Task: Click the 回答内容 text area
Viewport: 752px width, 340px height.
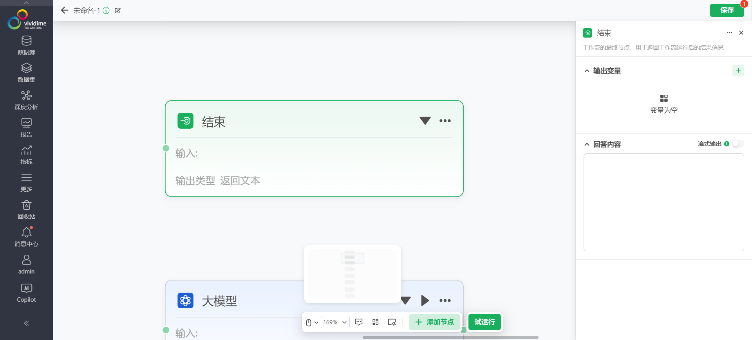Action: [x=663, y=202]
